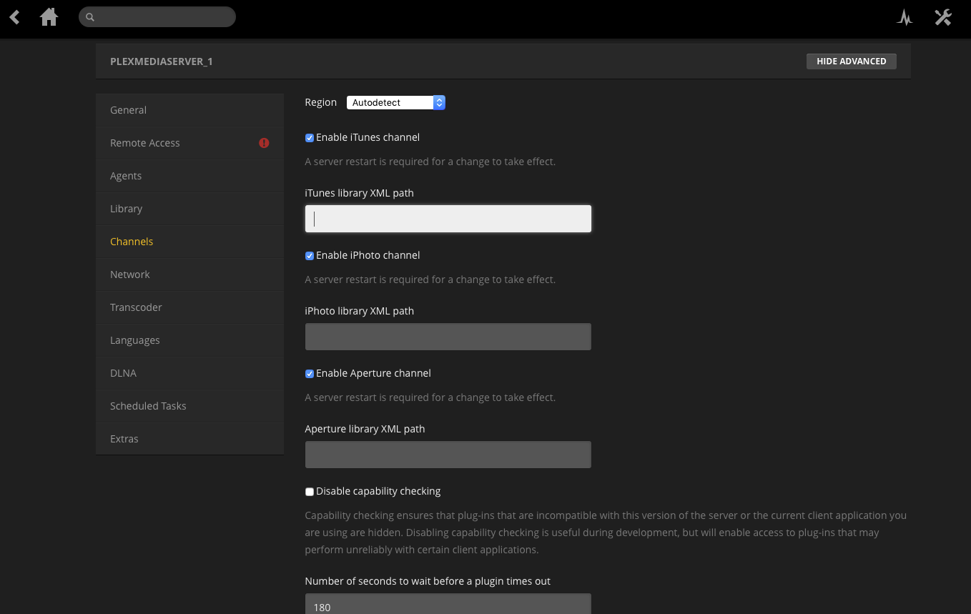This screenshot has width=971, height=614.
Task: Click the back arrow icon
Action: [14, 17]
